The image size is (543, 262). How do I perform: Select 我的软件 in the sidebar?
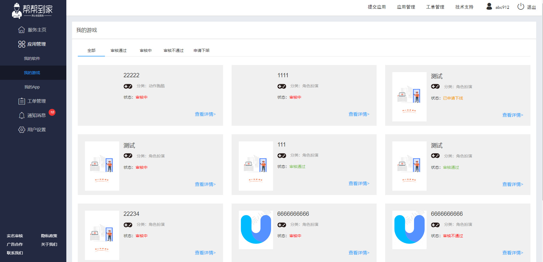32,58
